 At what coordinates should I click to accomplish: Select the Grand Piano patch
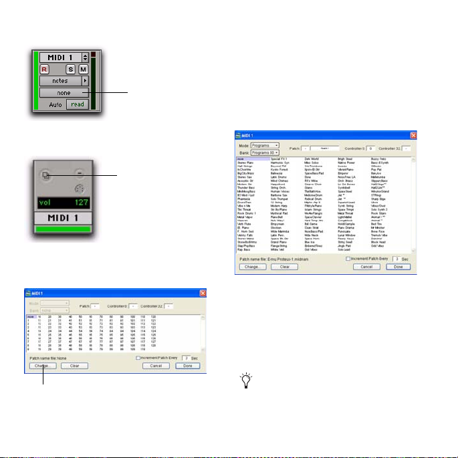click(x=279, y=242)
